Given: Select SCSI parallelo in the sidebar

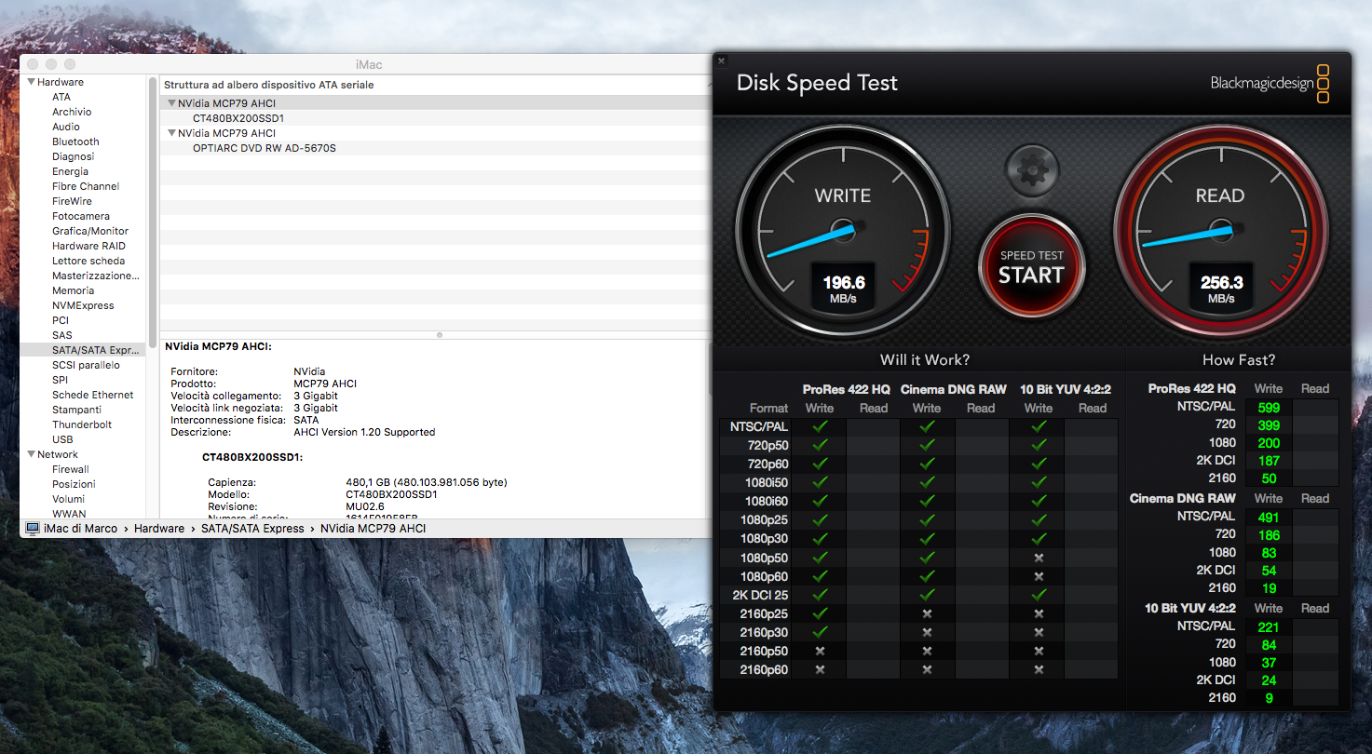Looking at the screenshot, I should coord(86,365).
